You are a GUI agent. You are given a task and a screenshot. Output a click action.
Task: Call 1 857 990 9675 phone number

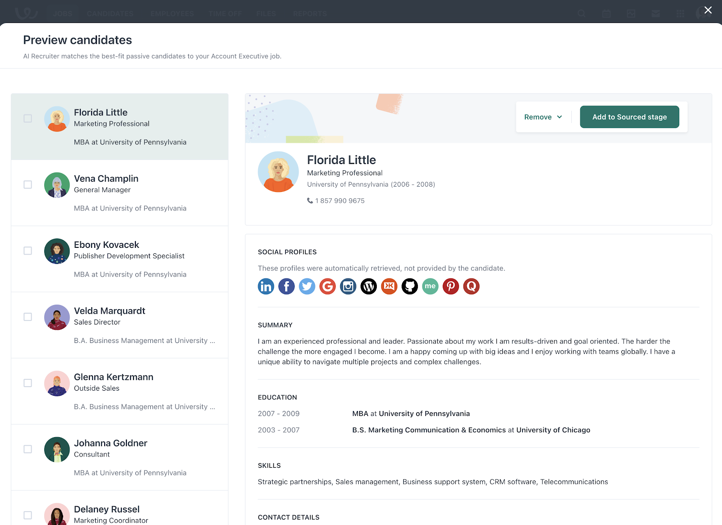click(340, 201)
